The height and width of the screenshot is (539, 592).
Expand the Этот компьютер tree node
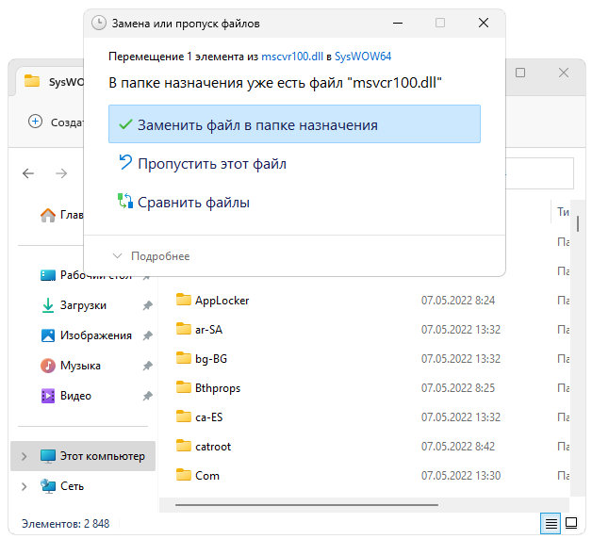click(24, 456)
